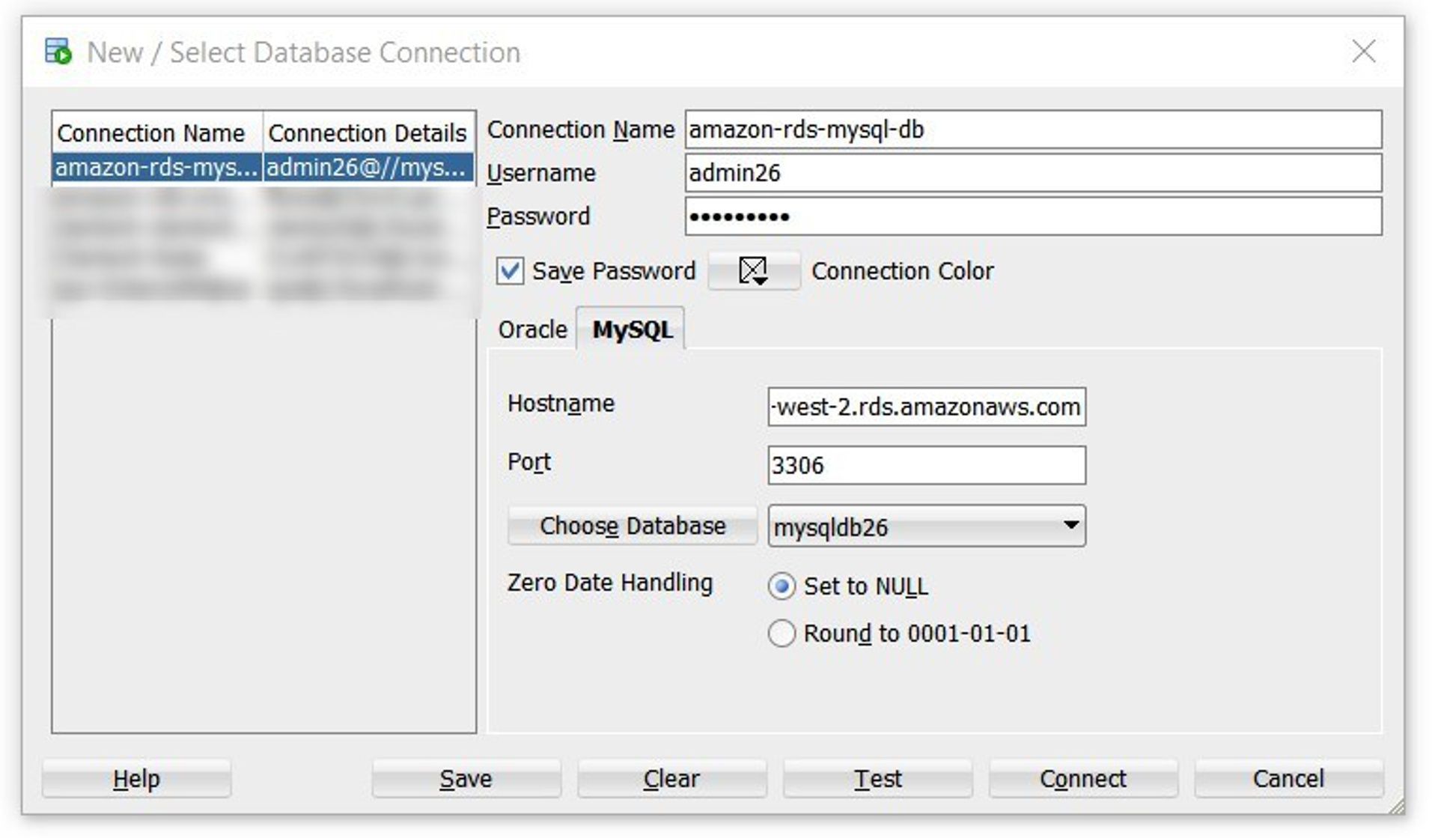Click the database connection window icon
The image size is (1432, 838).
click(58, 52)
